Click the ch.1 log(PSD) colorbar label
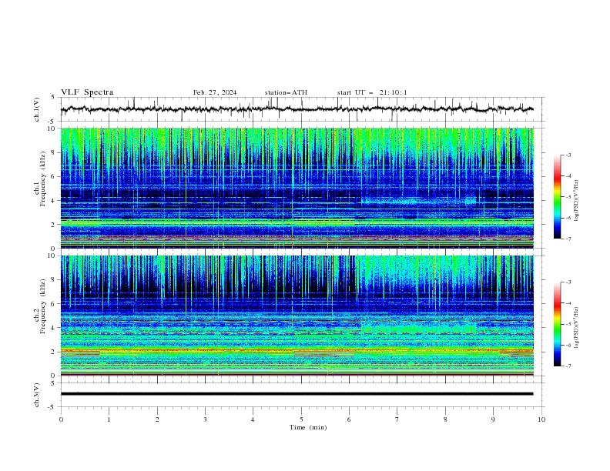 click(x=576, y=201)
